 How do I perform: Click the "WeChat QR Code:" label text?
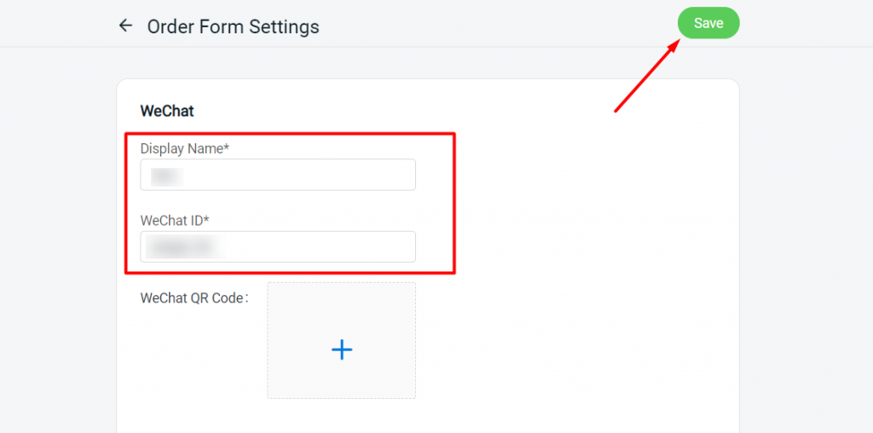[x=192, y=298]
